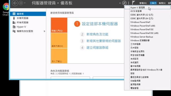Viewport: 171px width, 96px height.
Task: Click 建立伺服器群組 link
Action: point(97,48)
